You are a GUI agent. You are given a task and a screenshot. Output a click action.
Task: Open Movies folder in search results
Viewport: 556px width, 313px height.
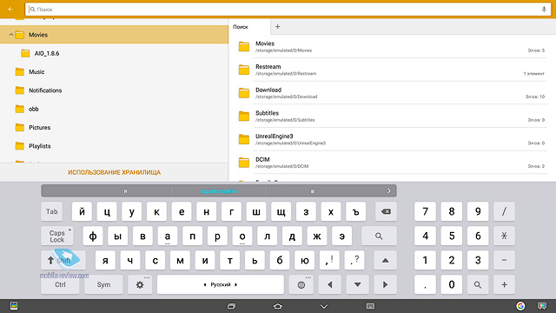[x=392, y=46]
